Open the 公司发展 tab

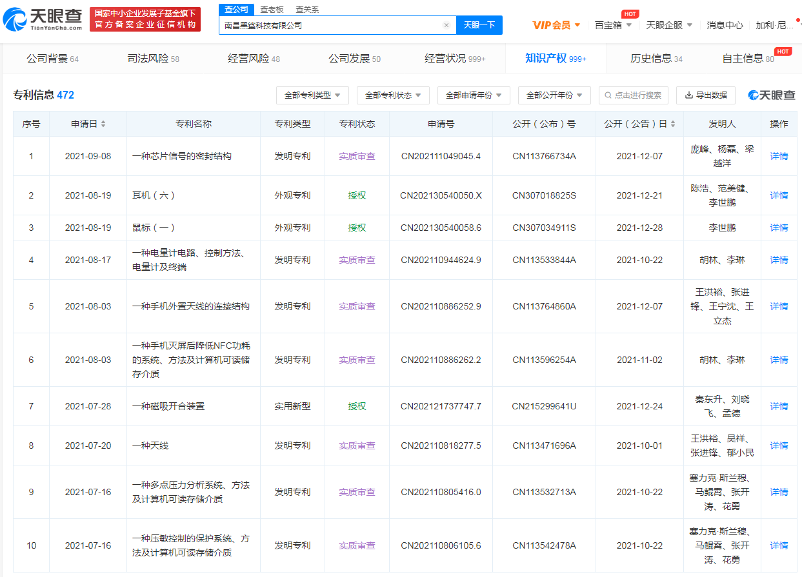click(354, 59)
